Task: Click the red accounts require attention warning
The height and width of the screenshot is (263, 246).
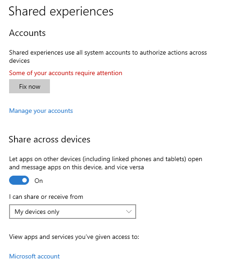Action: 66,73
